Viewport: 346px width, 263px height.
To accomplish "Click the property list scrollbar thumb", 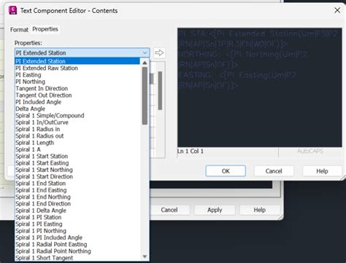I will [145, 96].
